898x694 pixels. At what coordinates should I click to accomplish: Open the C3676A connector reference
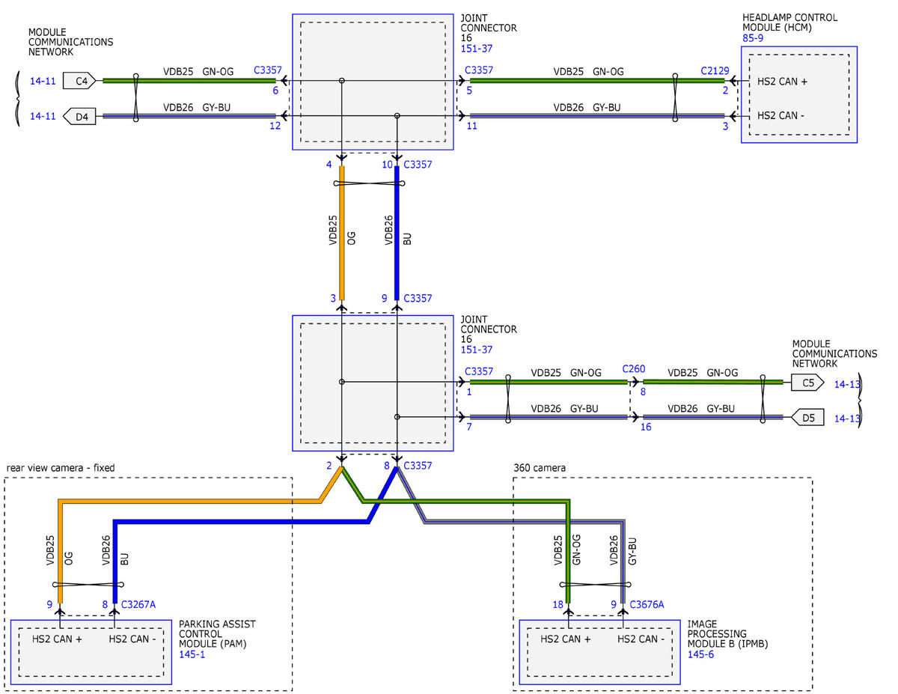point(648,604)
